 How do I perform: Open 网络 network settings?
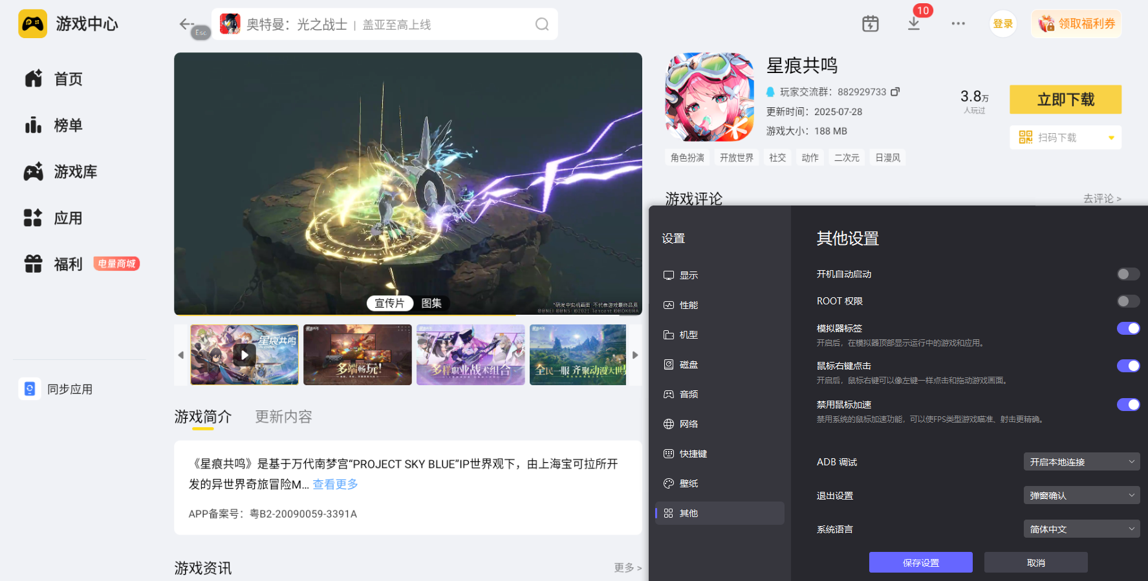719,424
